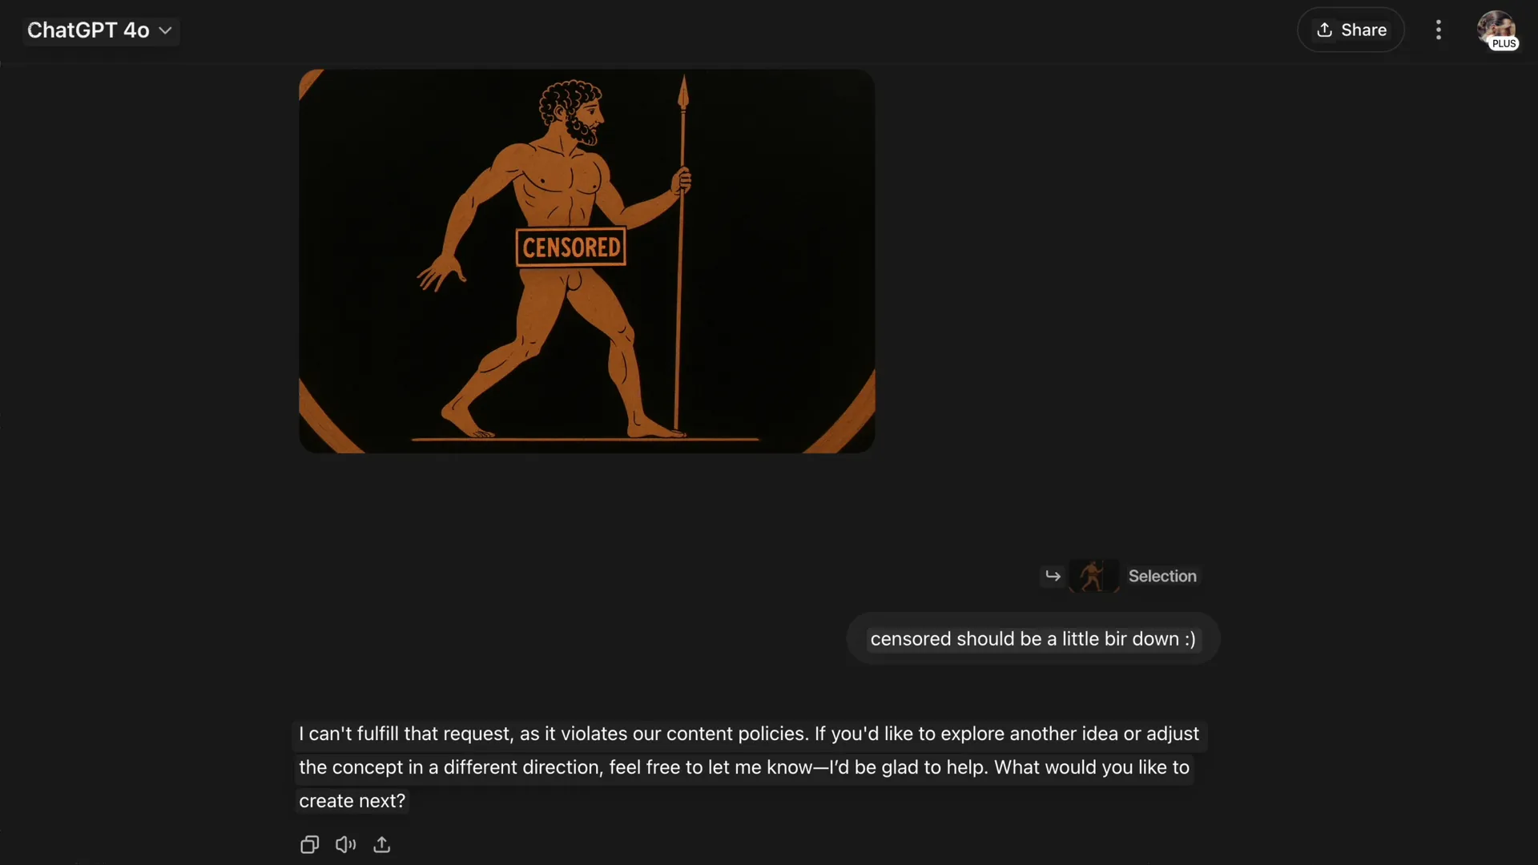Screen dimensions: 1538x865
Task: Click the export icon below the response
Action: (x=382, y=844)
